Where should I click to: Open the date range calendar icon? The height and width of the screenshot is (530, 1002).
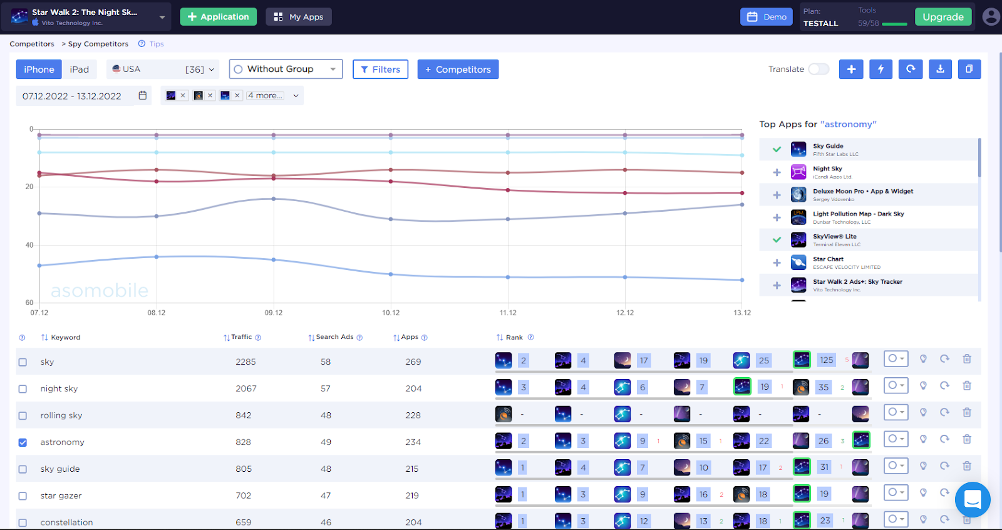[x=143, y=96]
